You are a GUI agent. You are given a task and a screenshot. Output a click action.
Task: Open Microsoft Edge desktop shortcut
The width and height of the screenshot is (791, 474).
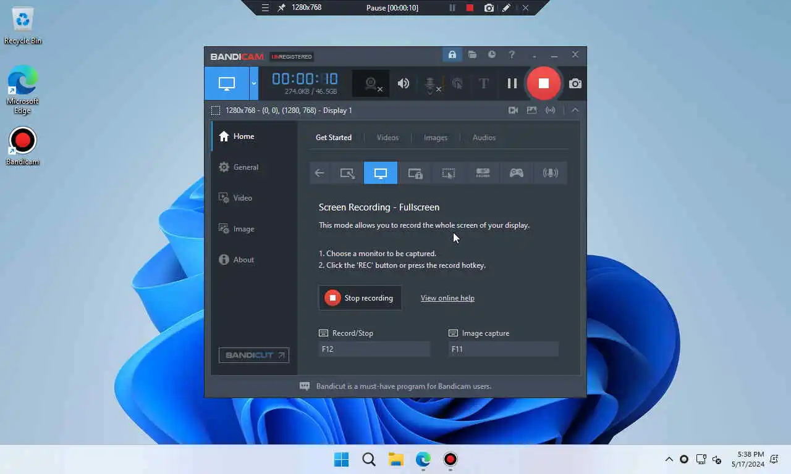23,90
